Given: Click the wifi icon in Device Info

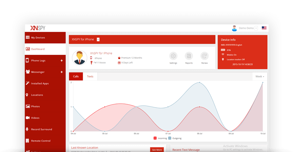Looking at the screenshot, I should (223, 55).
